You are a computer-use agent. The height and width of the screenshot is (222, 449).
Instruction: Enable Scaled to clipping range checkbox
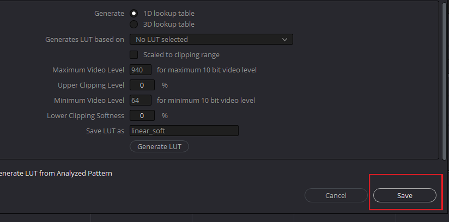[x=134, y=55]
